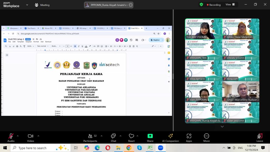Screen dimensions: 270x152
Task: Toggle the camera with Video button
Action: [31, 137]
